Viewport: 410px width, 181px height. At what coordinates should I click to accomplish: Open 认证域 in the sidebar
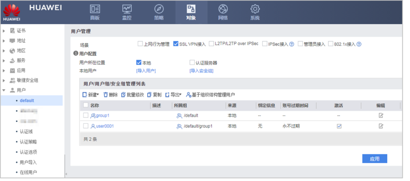tap(26, 132)
